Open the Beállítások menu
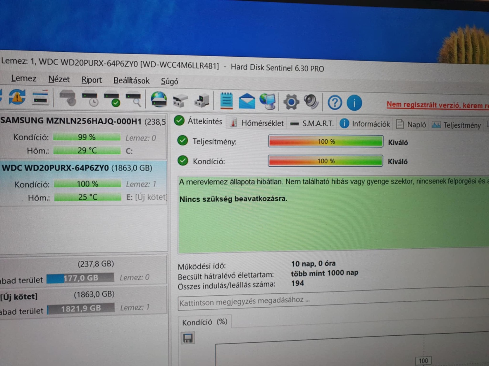Image resolution: width=489 pixels, height=366 pixels. (x=131, y=81)
